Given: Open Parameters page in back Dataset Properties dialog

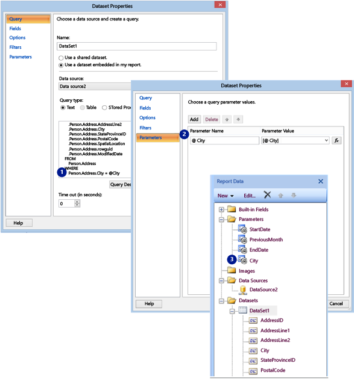Looking at the screenshot, I should [21, 57].
